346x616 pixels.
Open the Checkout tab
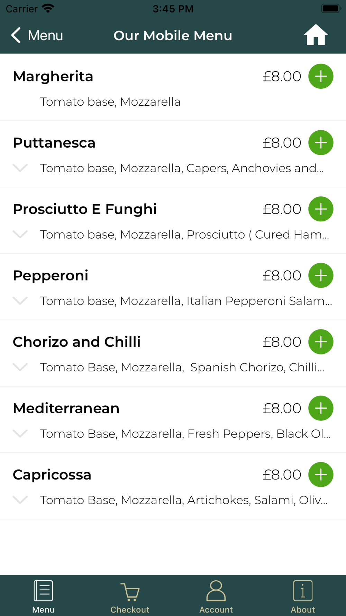tap(130, 597)
